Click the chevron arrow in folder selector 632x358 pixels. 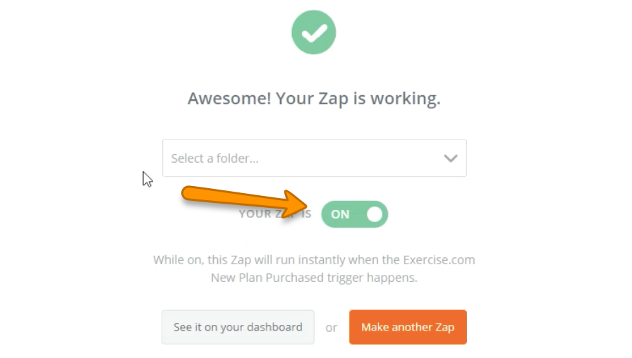coord(451,159)
